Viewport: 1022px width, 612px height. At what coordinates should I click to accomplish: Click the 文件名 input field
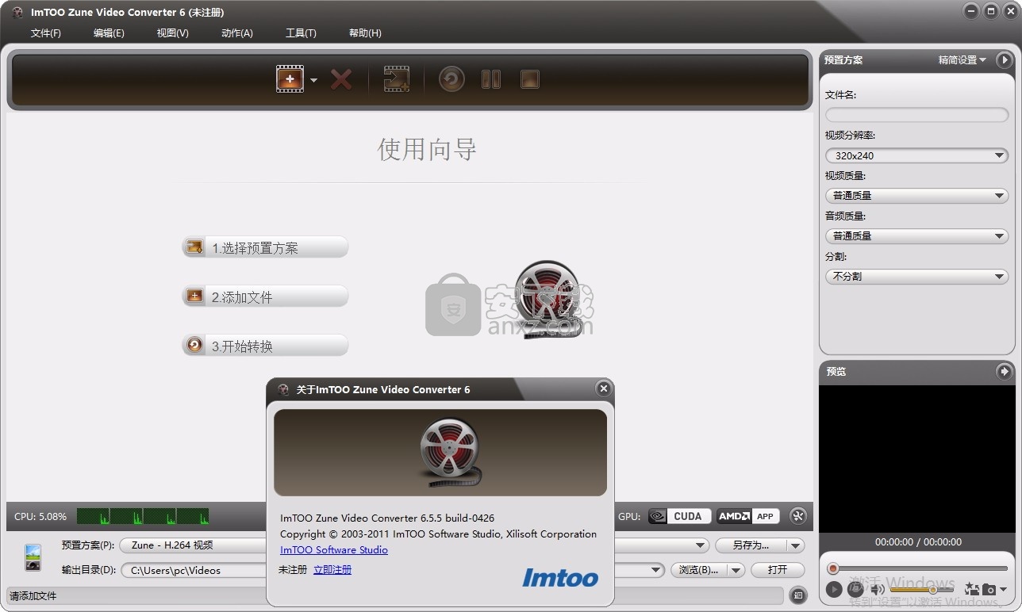click(x=916, y=115)
